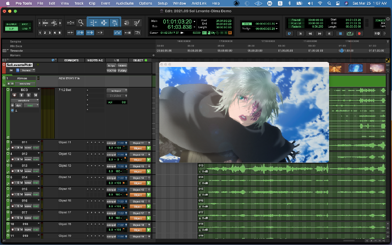Select the Scrubber speaker tool

127,23
